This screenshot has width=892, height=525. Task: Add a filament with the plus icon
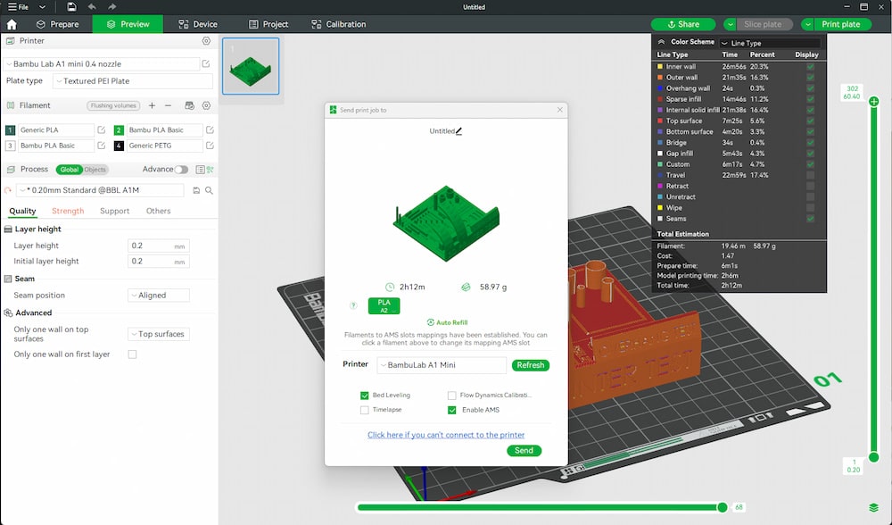152,105
